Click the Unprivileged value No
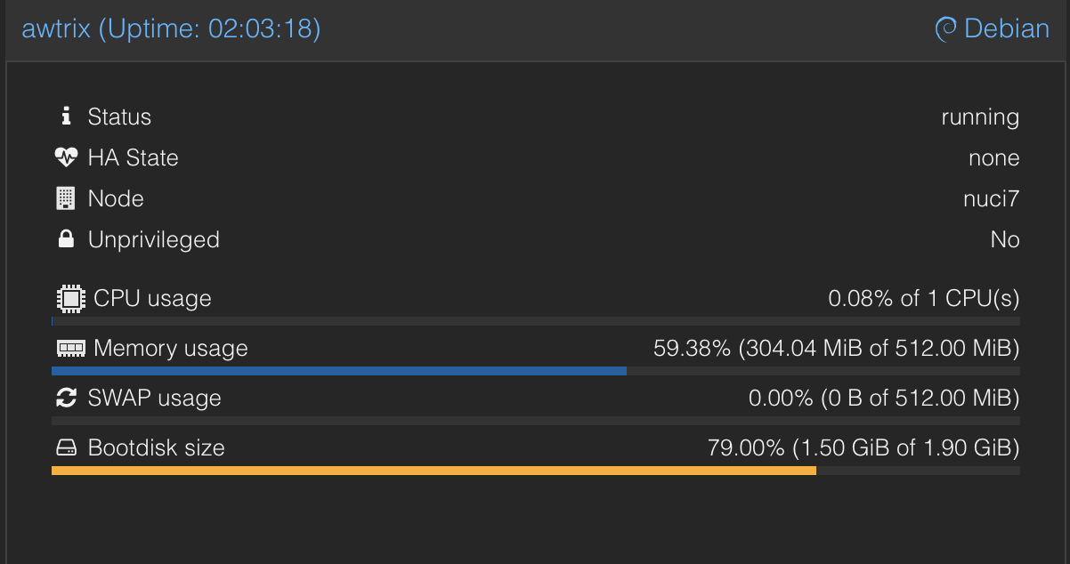Screen dimensions: 1070x564 1004,239
